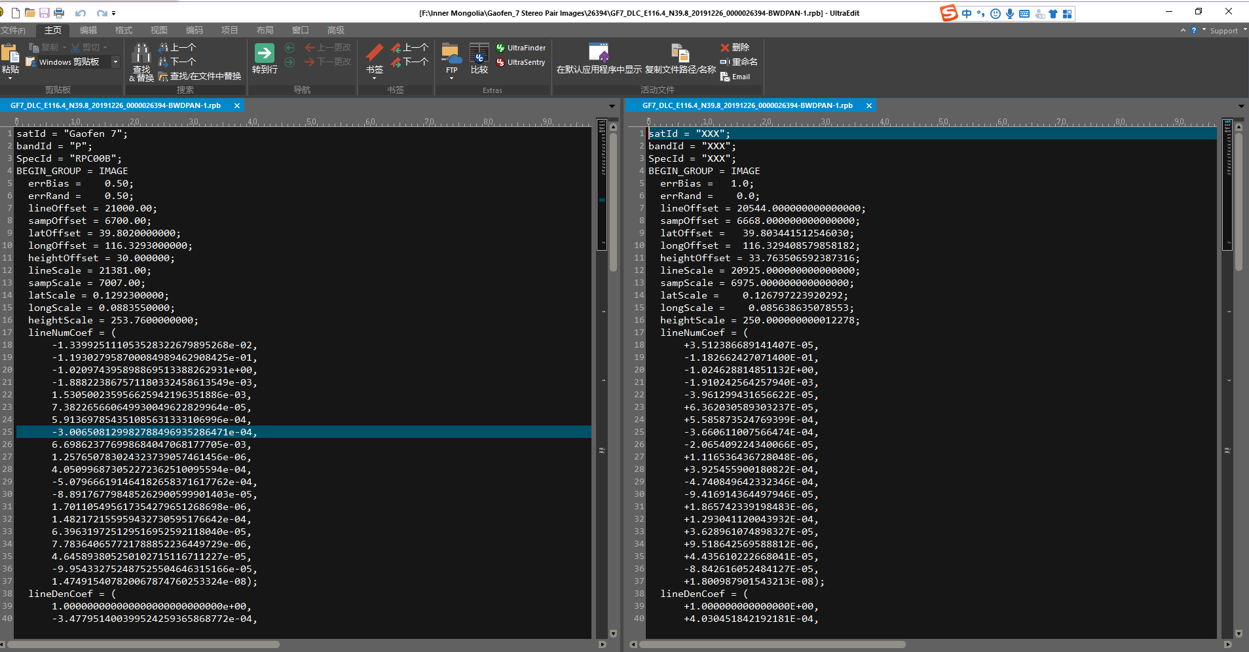The height and width of the screenshot is (652, 1249).
Task: Open Windows 剪贴板 clipboard combo box
Action: coord(72,62)
